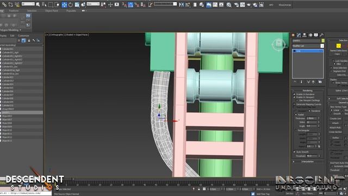Toggle the Window/Crossing selection icon
This screenshot has width=348, height=196.
(57, 4)
